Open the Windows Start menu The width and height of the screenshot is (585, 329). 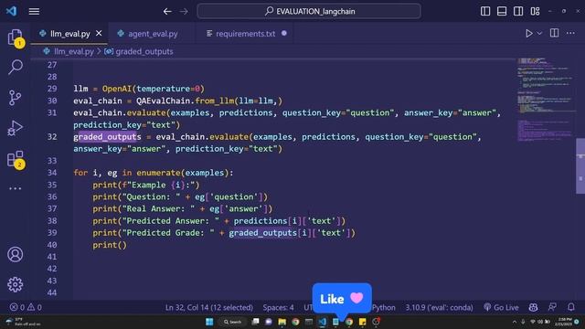click(x=209, y=322)
